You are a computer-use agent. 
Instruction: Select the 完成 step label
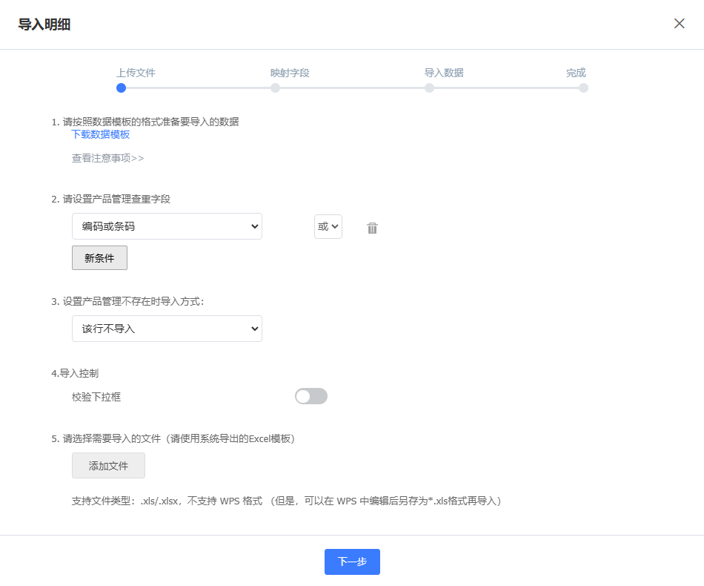pyautogui.click(x=576, y=73)
